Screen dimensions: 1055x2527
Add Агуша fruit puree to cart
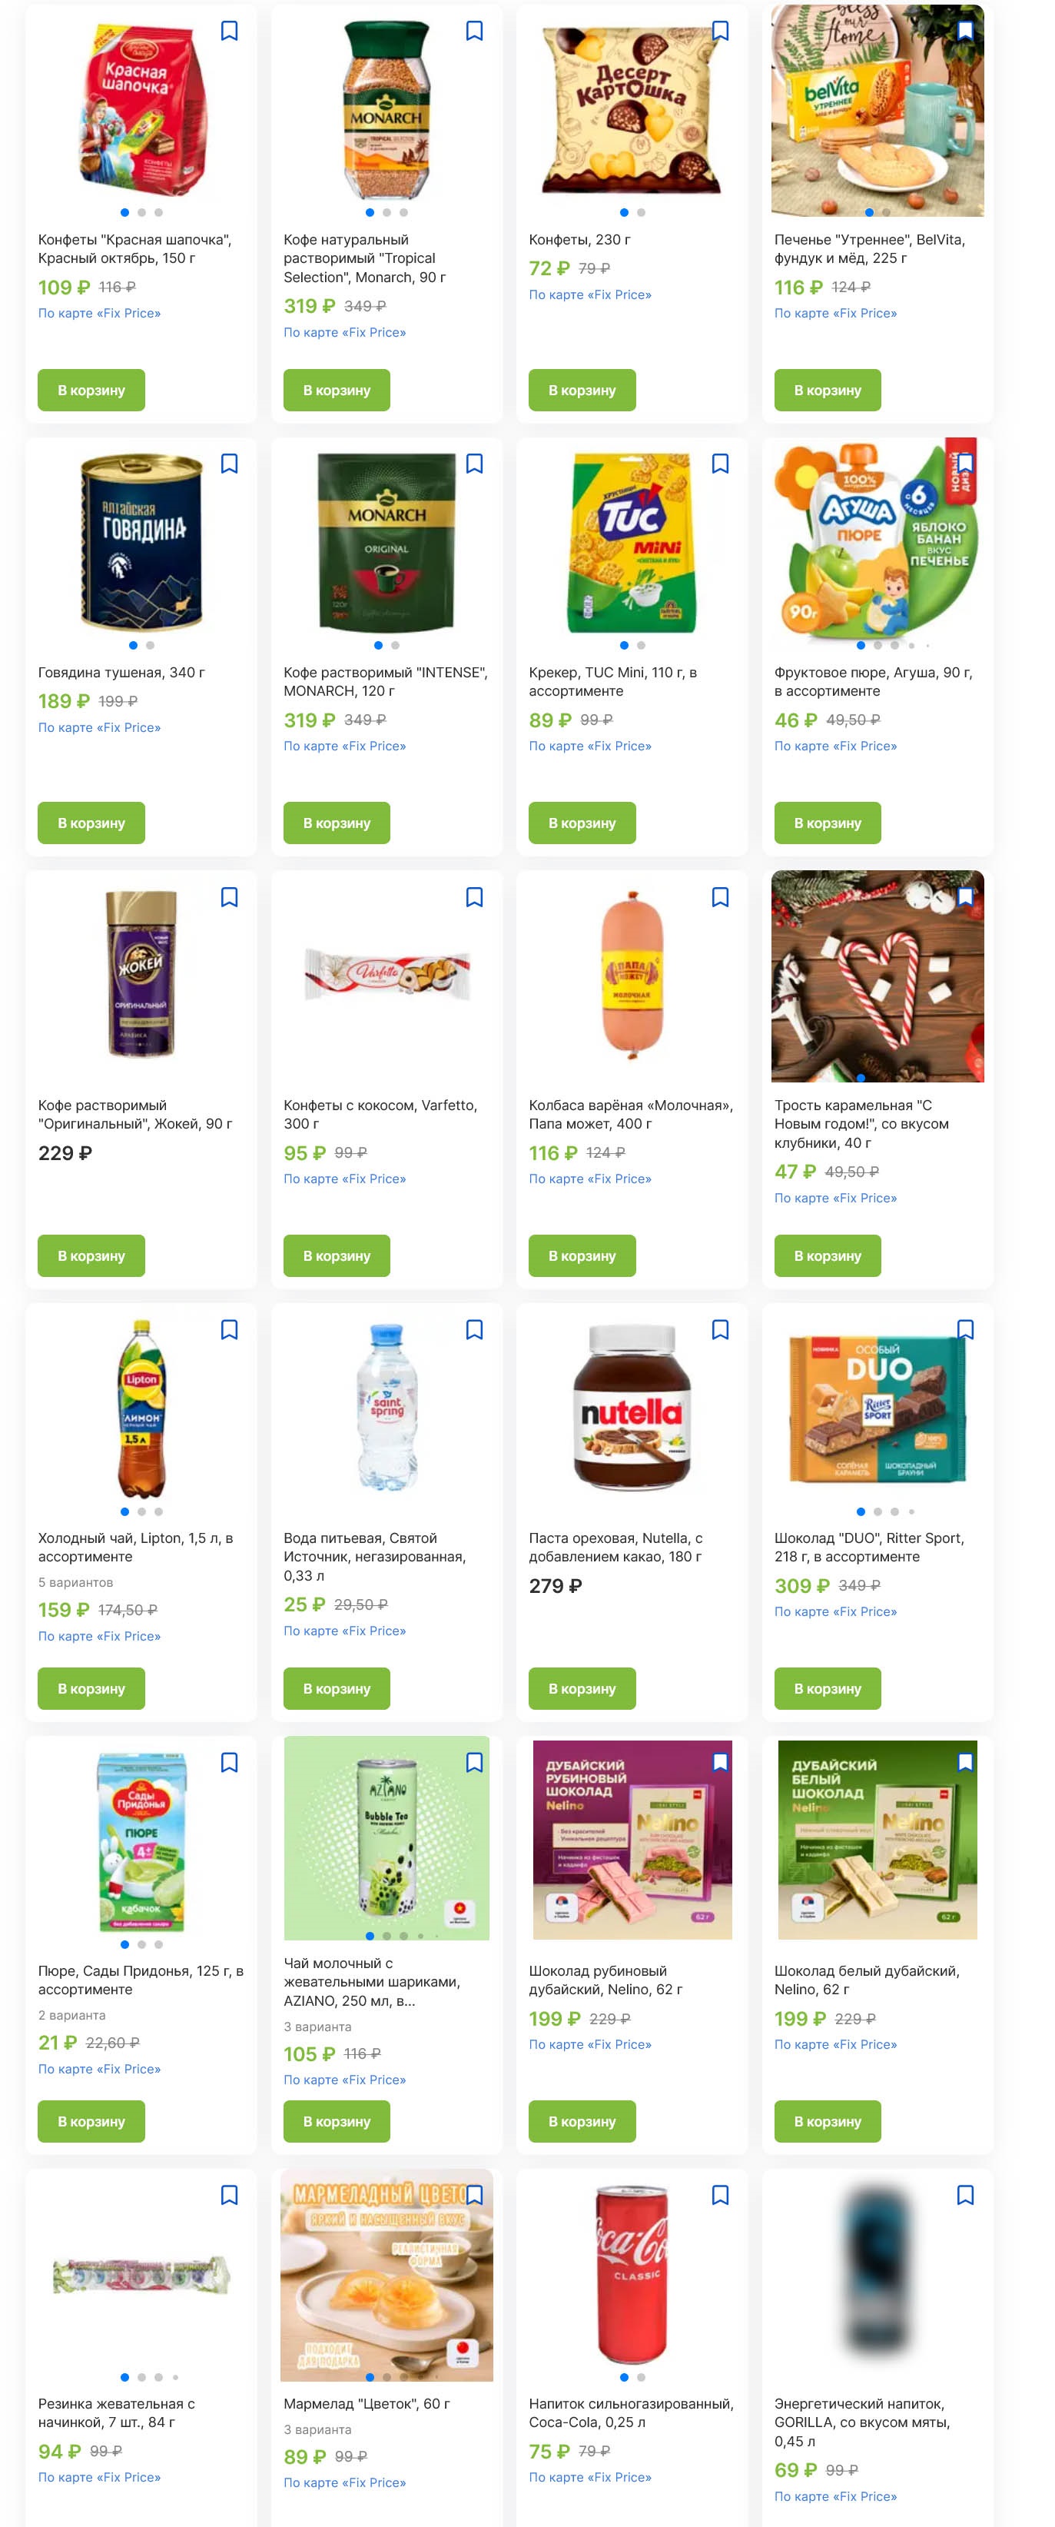click(x=828, y=823)
